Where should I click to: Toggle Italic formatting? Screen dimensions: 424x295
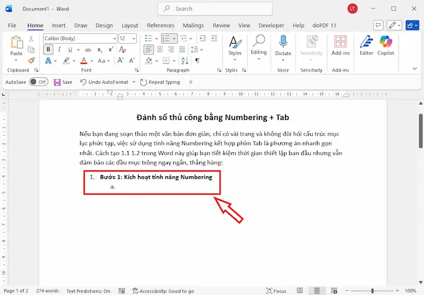[x=59, y=50]
